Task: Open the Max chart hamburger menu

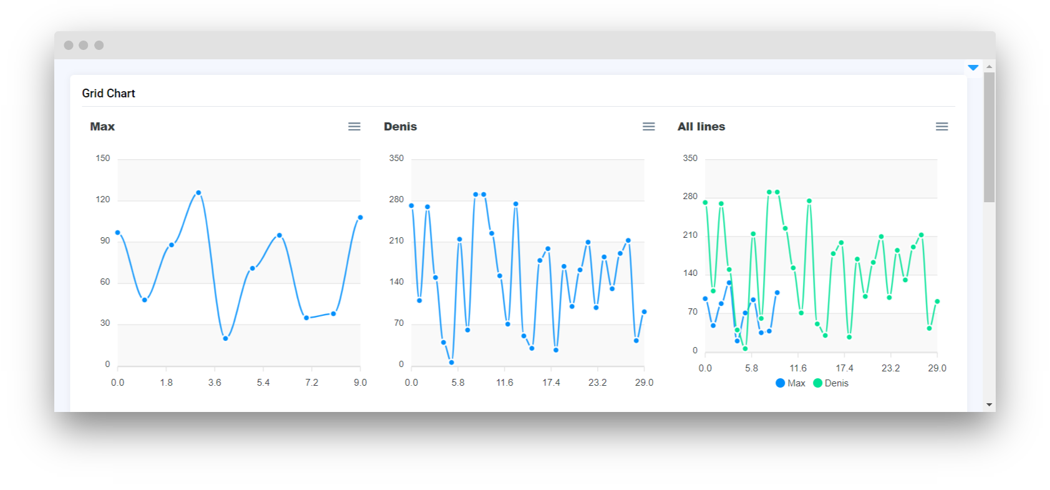Action: point(354,127)
